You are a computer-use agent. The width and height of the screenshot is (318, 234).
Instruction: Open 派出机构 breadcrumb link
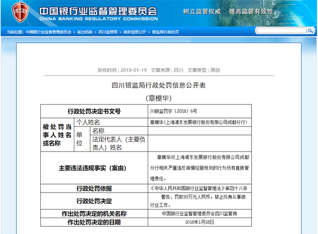coord(85,32)
